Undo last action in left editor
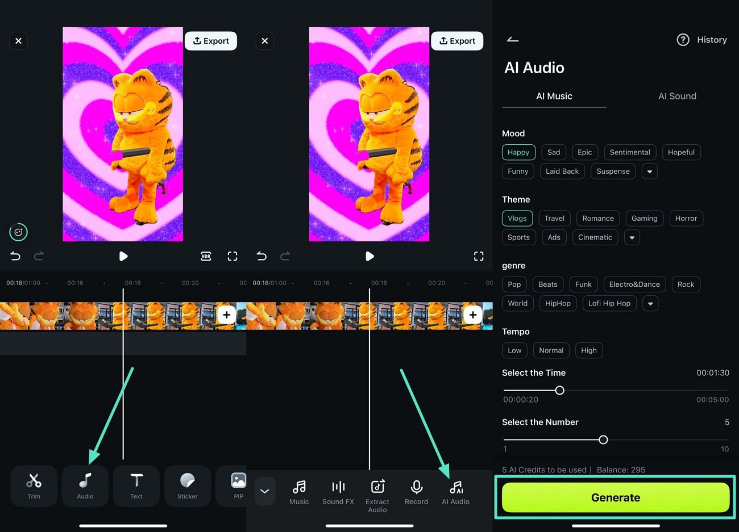 point(15,256)
